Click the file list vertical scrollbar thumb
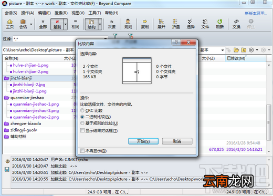 (x=269, y=122)
